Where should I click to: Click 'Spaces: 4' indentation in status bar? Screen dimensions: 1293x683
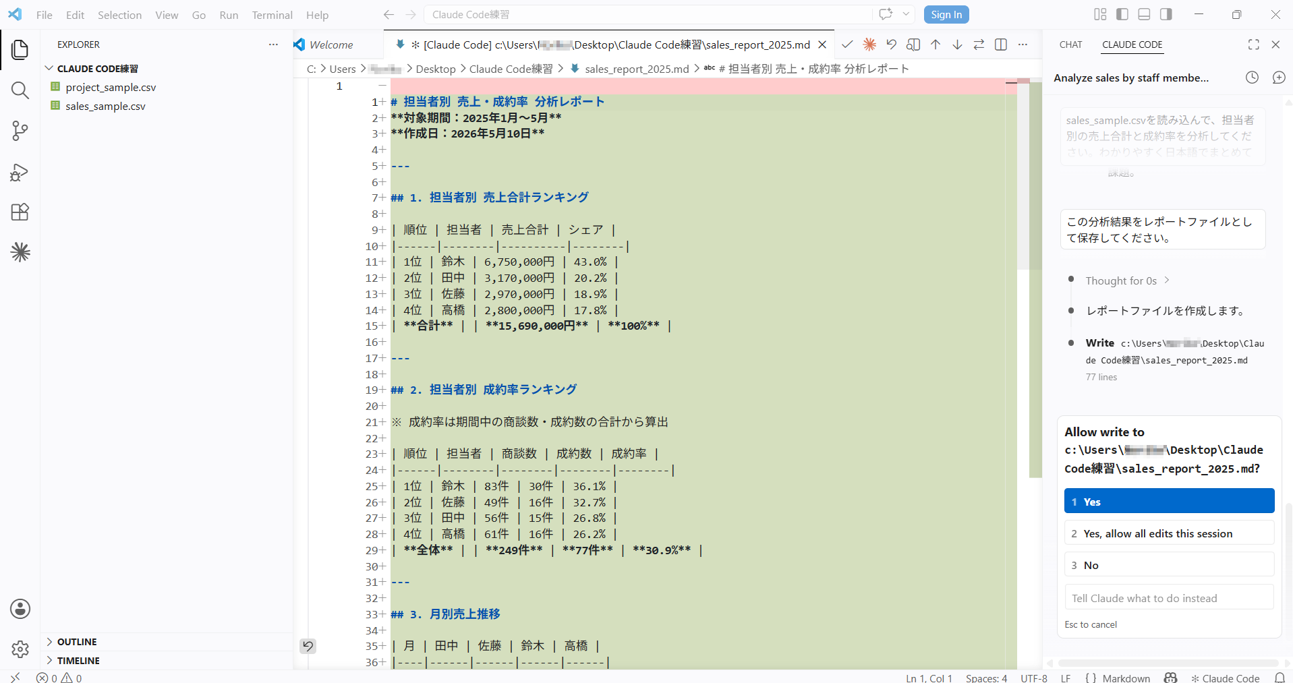986,678
